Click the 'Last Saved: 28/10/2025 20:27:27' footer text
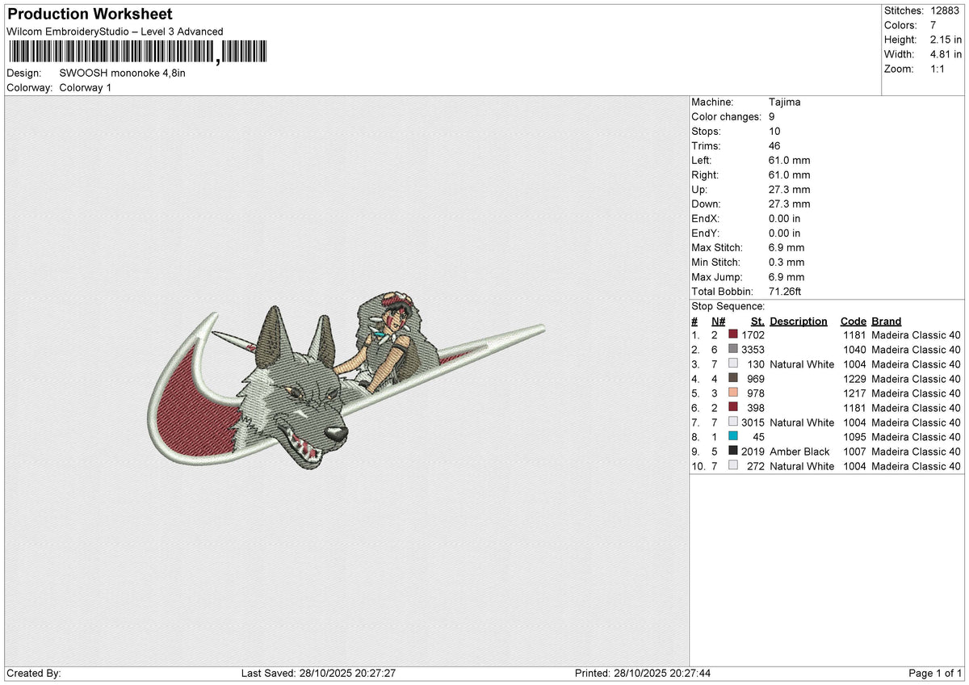 [x=318, y=673]
